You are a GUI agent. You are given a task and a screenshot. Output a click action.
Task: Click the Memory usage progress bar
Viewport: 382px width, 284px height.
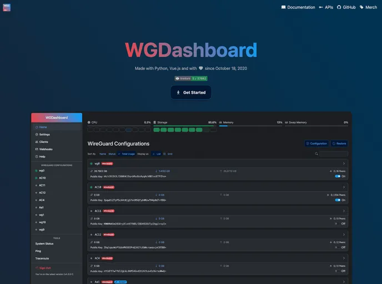[251, 126]
